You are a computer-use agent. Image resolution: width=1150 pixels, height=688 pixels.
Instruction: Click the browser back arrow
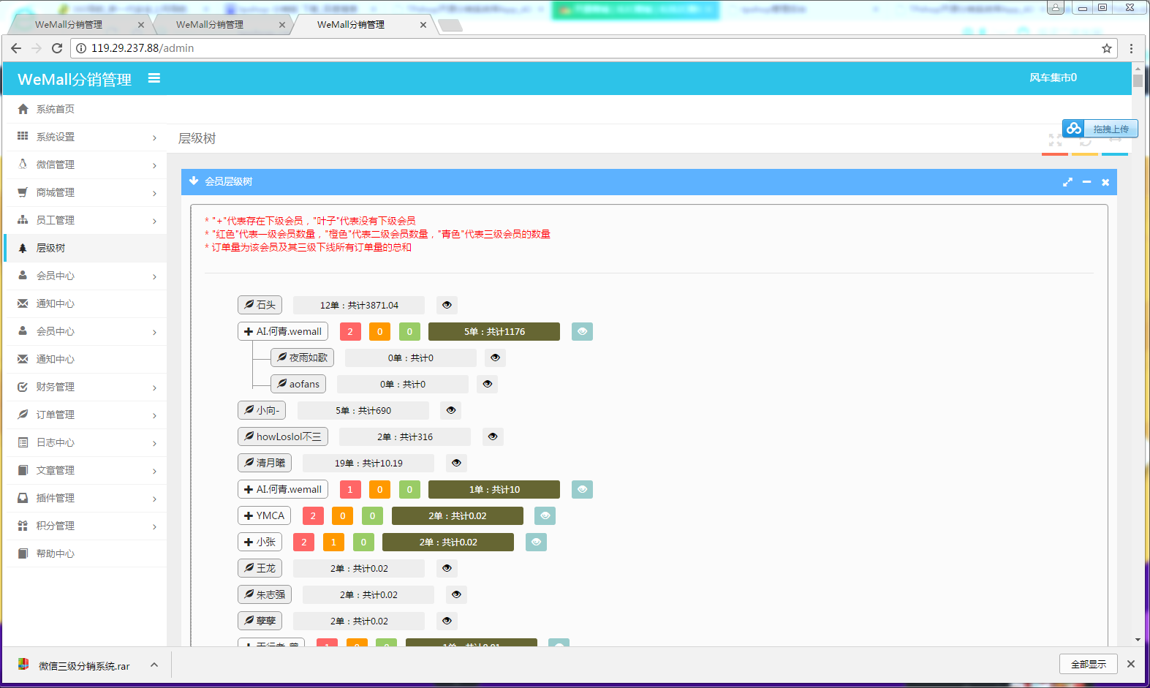pyautogui.click(x=16, y=48)
